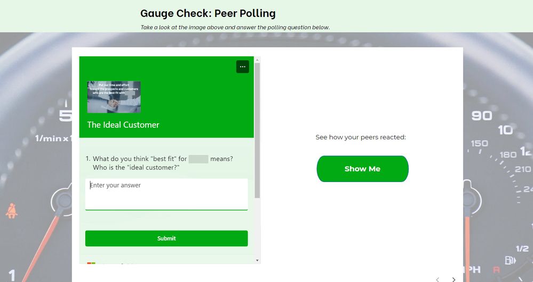Viewport: 533px width, 282px height.
Task: Submit the poll answer
Action: click(166, 238)
